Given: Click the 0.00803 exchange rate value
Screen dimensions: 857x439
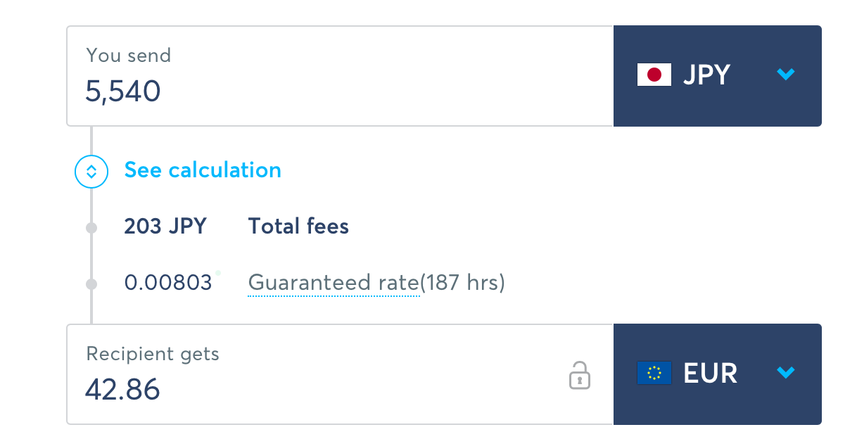Looking at the screenshot, I should click(x=168, y=283).
